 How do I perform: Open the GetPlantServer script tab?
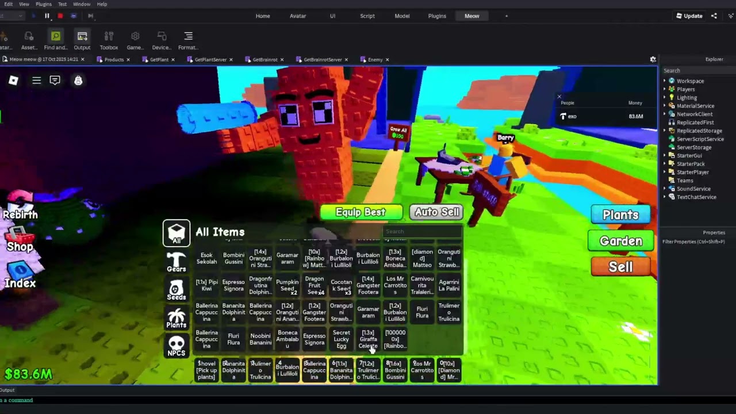click(210, 59)
